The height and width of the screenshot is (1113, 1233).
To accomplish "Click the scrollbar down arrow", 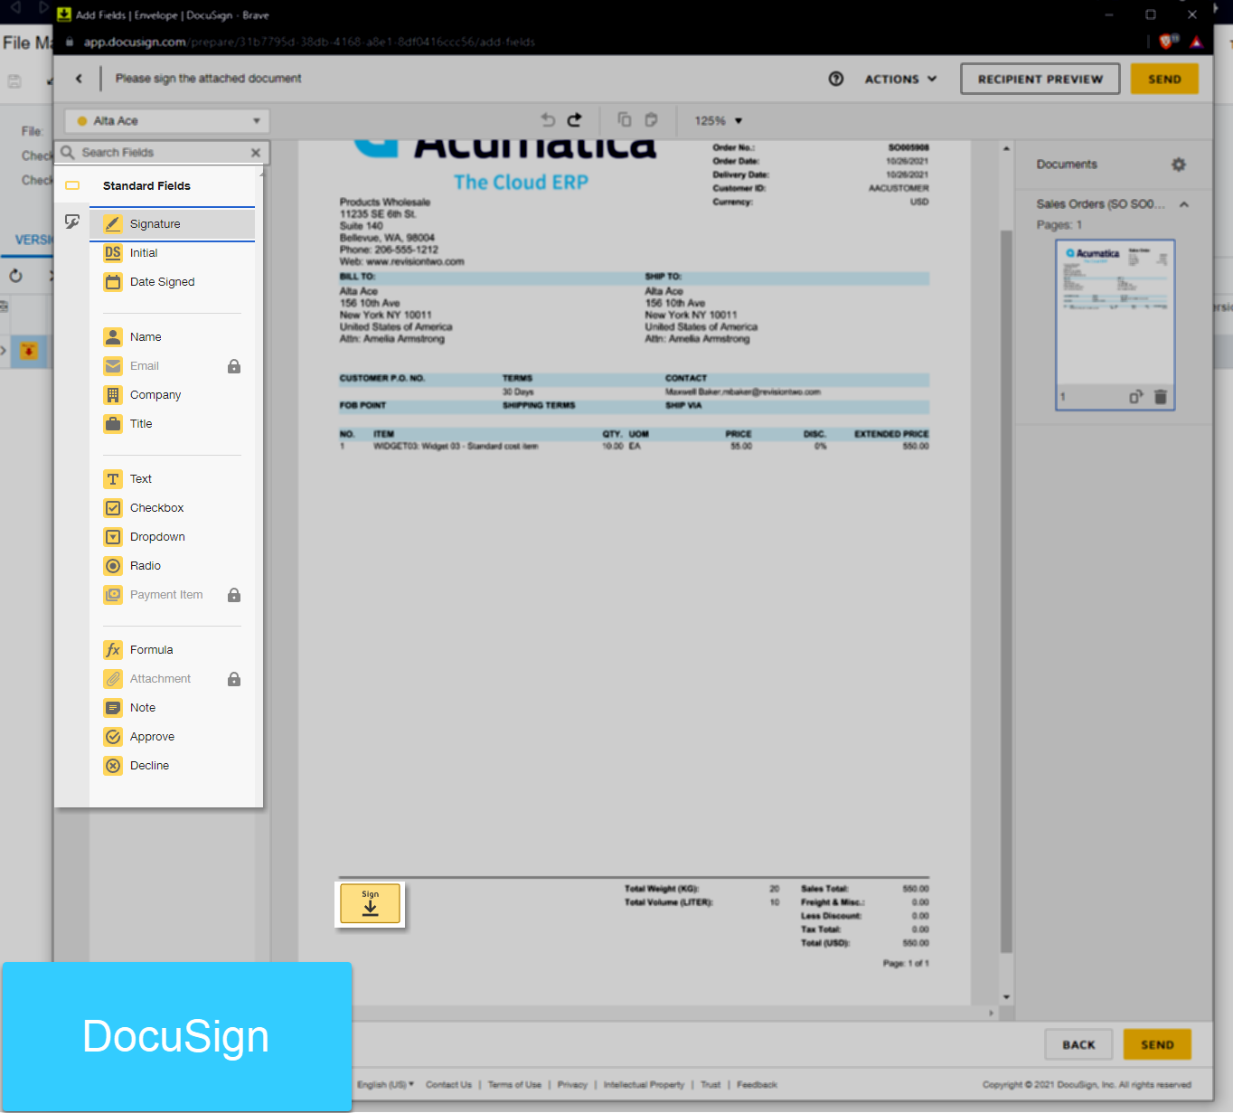I will point(1006,997).
